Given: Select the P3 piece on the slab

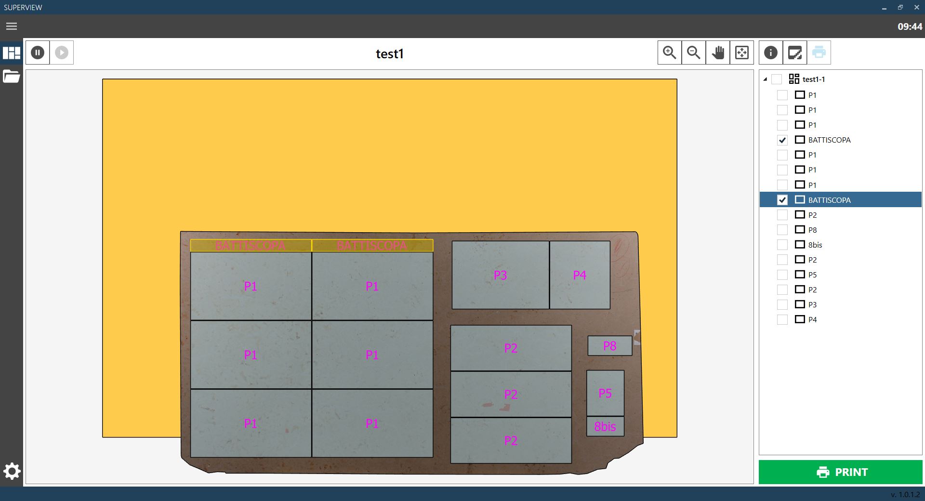Looking at the screenshot, I should tap(501, 275).
